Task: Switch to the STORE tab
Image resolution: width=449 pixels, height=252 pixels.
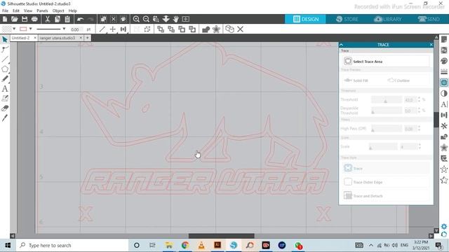Action: coord(347,19)
